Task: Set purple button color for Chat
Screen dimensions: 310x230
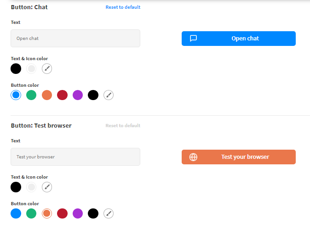Action: click(78, 95)
